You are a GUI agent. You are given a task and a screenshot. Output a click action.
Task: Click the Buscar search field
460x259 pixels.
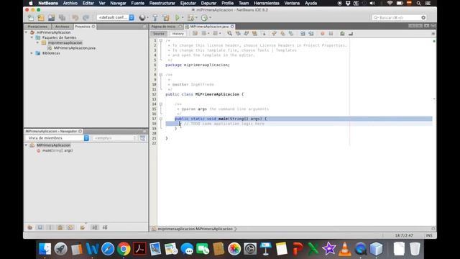pos(399,17)
